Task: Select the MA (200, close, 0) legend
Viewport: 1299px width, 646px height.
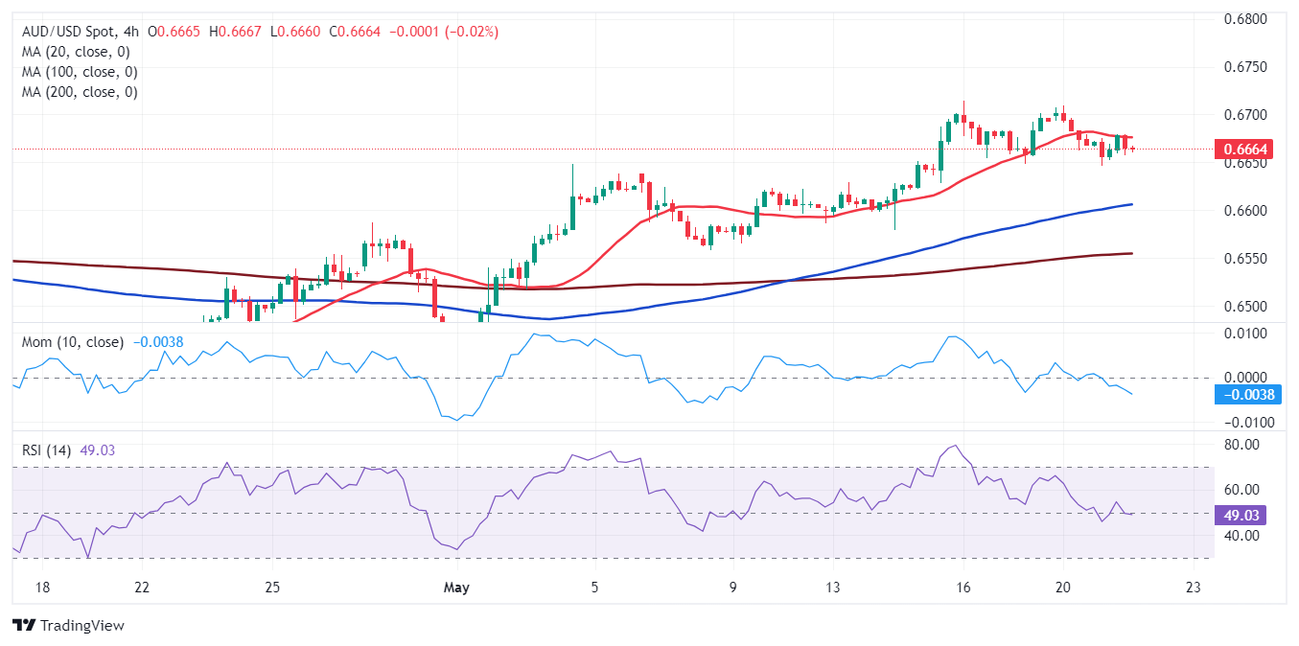Action: click(80, 92)
